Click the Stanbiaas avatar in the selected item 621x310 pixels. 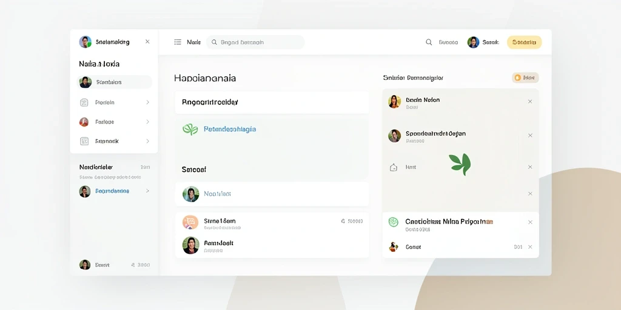pos(85,82)
